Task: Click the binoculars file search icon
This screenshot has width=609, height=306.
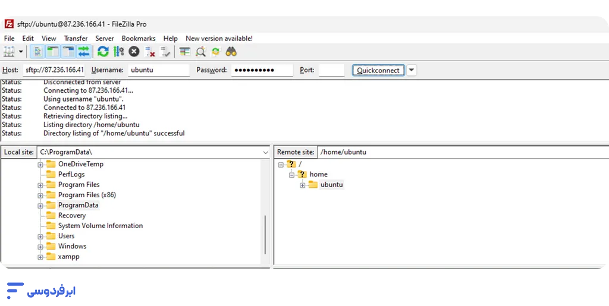Action: [x=231, y=52]
